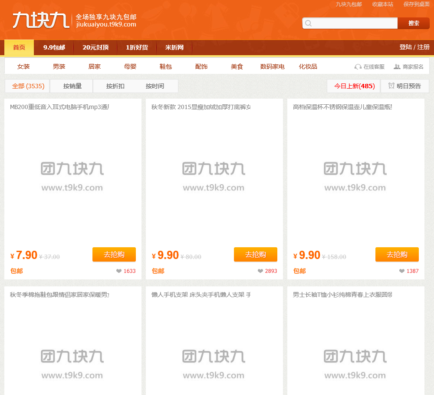Click 登陆 / 注册 link
The width and height of the screenshot is (434, 395).
point(414,47)
